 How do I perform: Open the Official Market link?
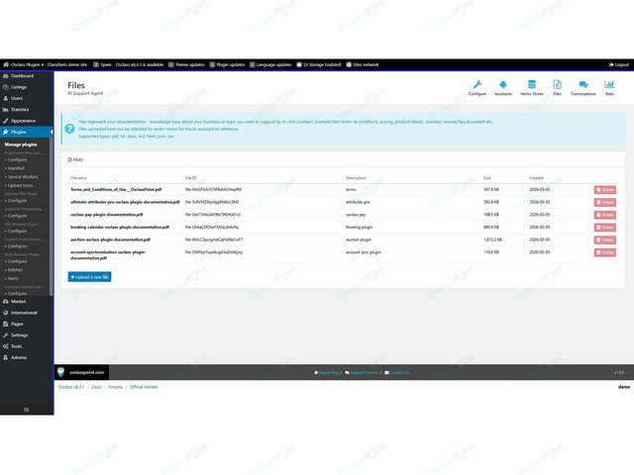click(x=144, y=387)
